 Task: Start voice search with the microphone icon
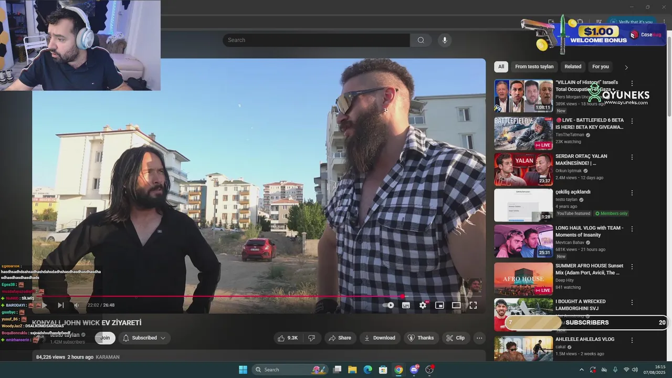point(445,40)
